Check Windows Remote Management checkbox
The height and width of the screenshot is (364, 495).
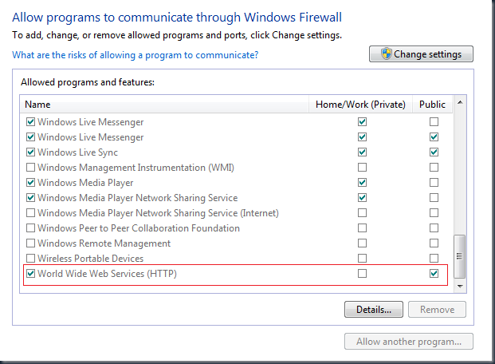click(x=31, y=243)
